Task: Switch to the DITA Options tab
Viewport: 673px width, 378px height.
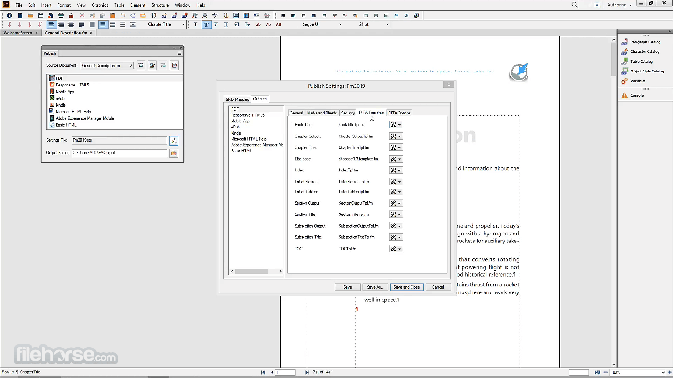Action: (x=399, y=113)
